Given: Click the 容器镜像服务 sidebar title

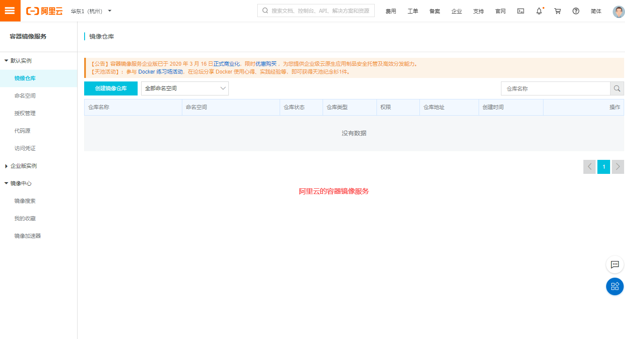Looking at the screenshot, I should 28,36.
